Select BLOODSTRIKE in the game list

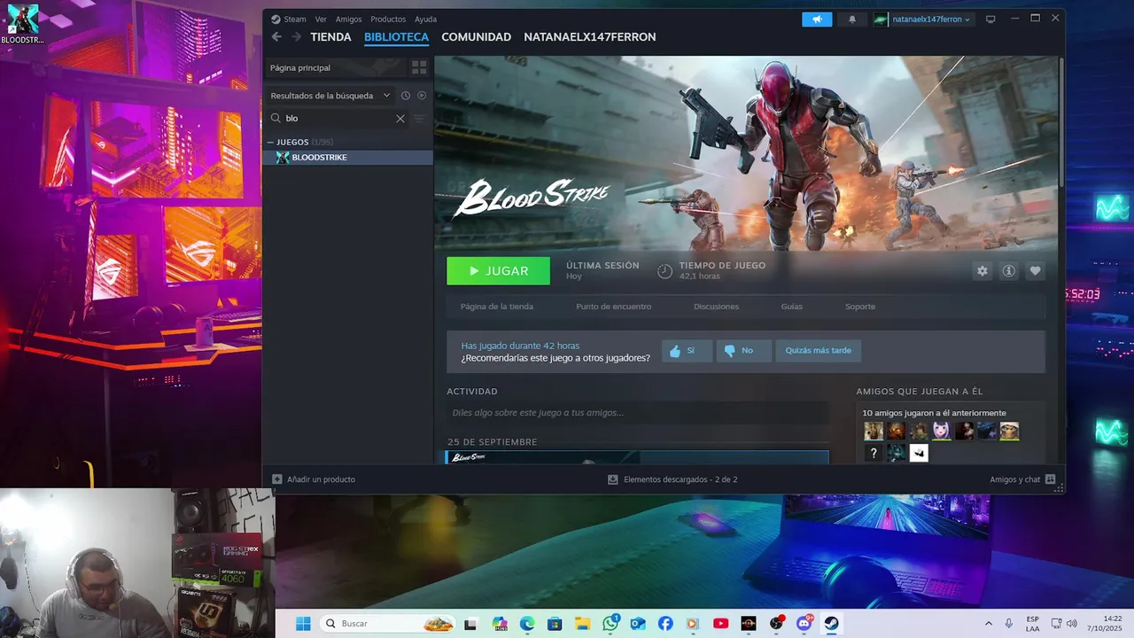(349, 158)
